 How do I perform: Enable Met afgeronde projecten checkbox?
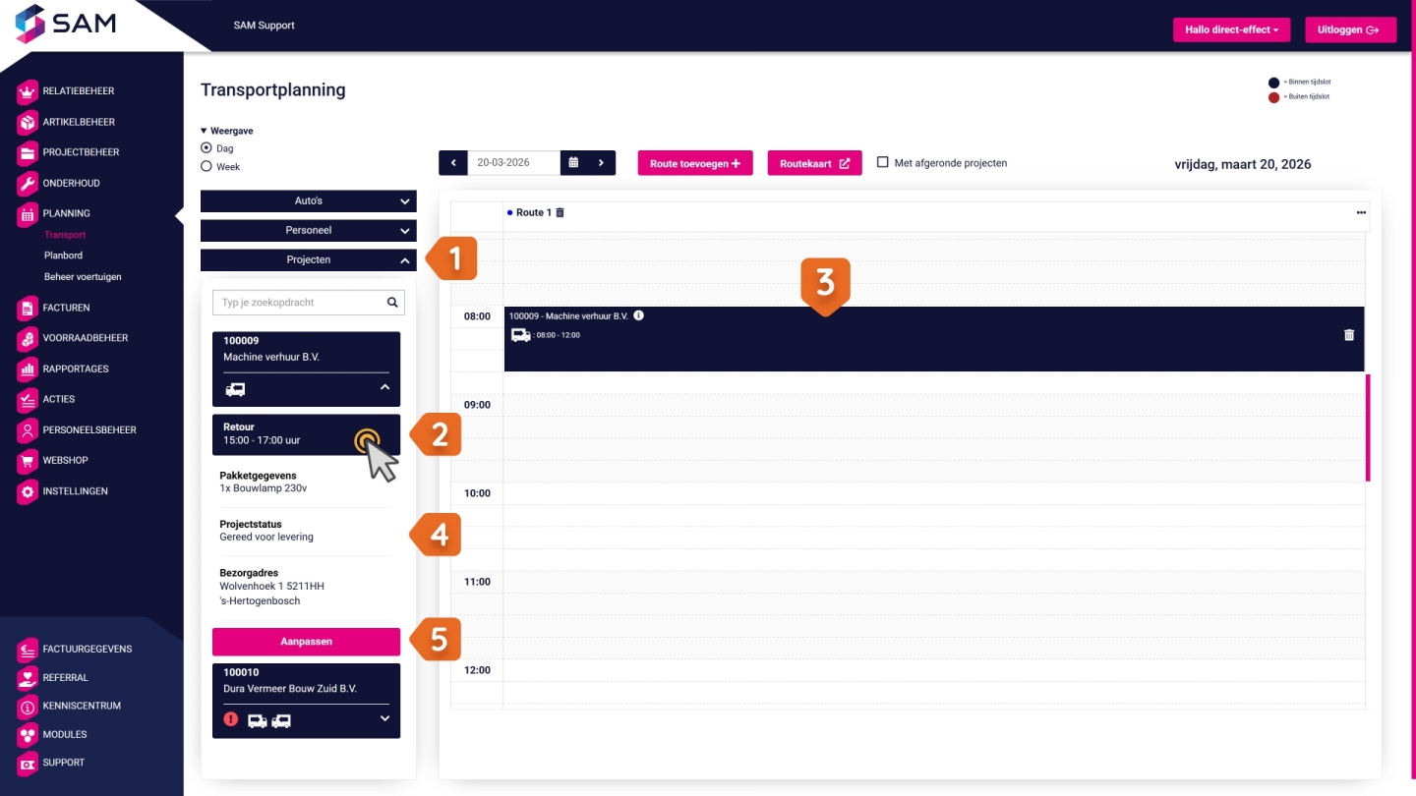[x=882, y=162]
